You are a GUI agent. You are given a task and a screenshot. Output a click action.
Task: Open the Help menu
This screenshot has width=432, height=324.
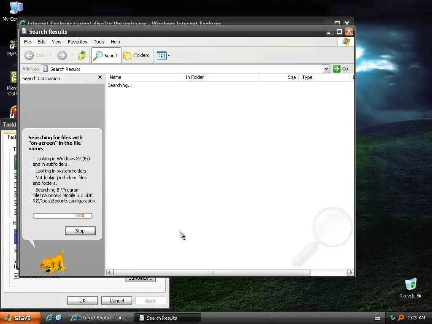tap(116, 42)
